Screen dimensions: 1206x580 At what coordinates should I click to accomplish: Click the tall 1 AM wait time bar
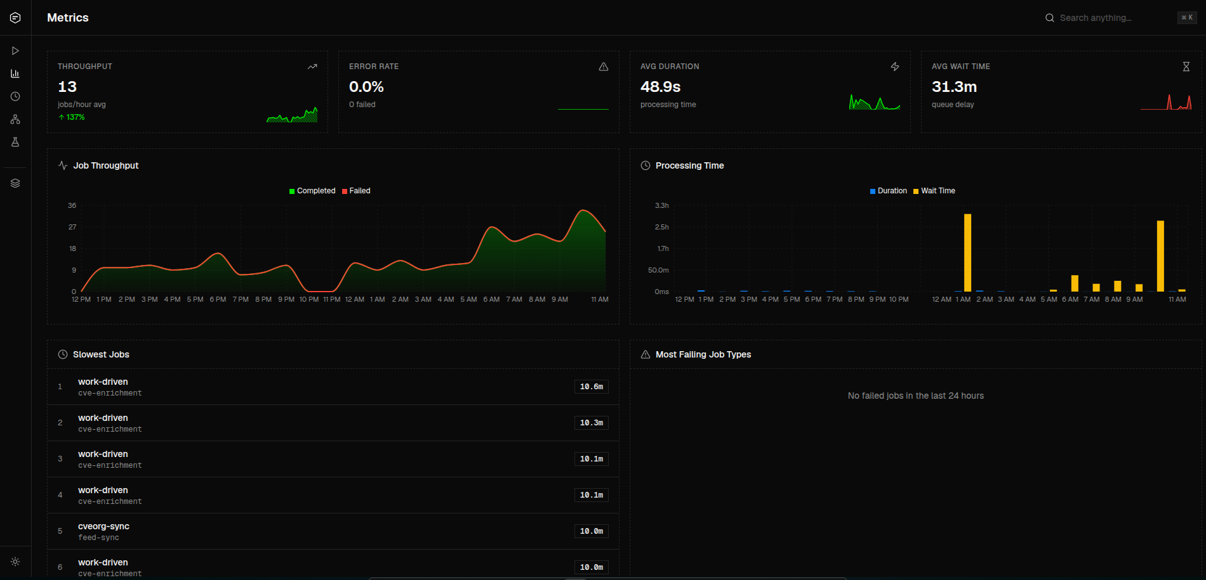click(x=967, y=253)
